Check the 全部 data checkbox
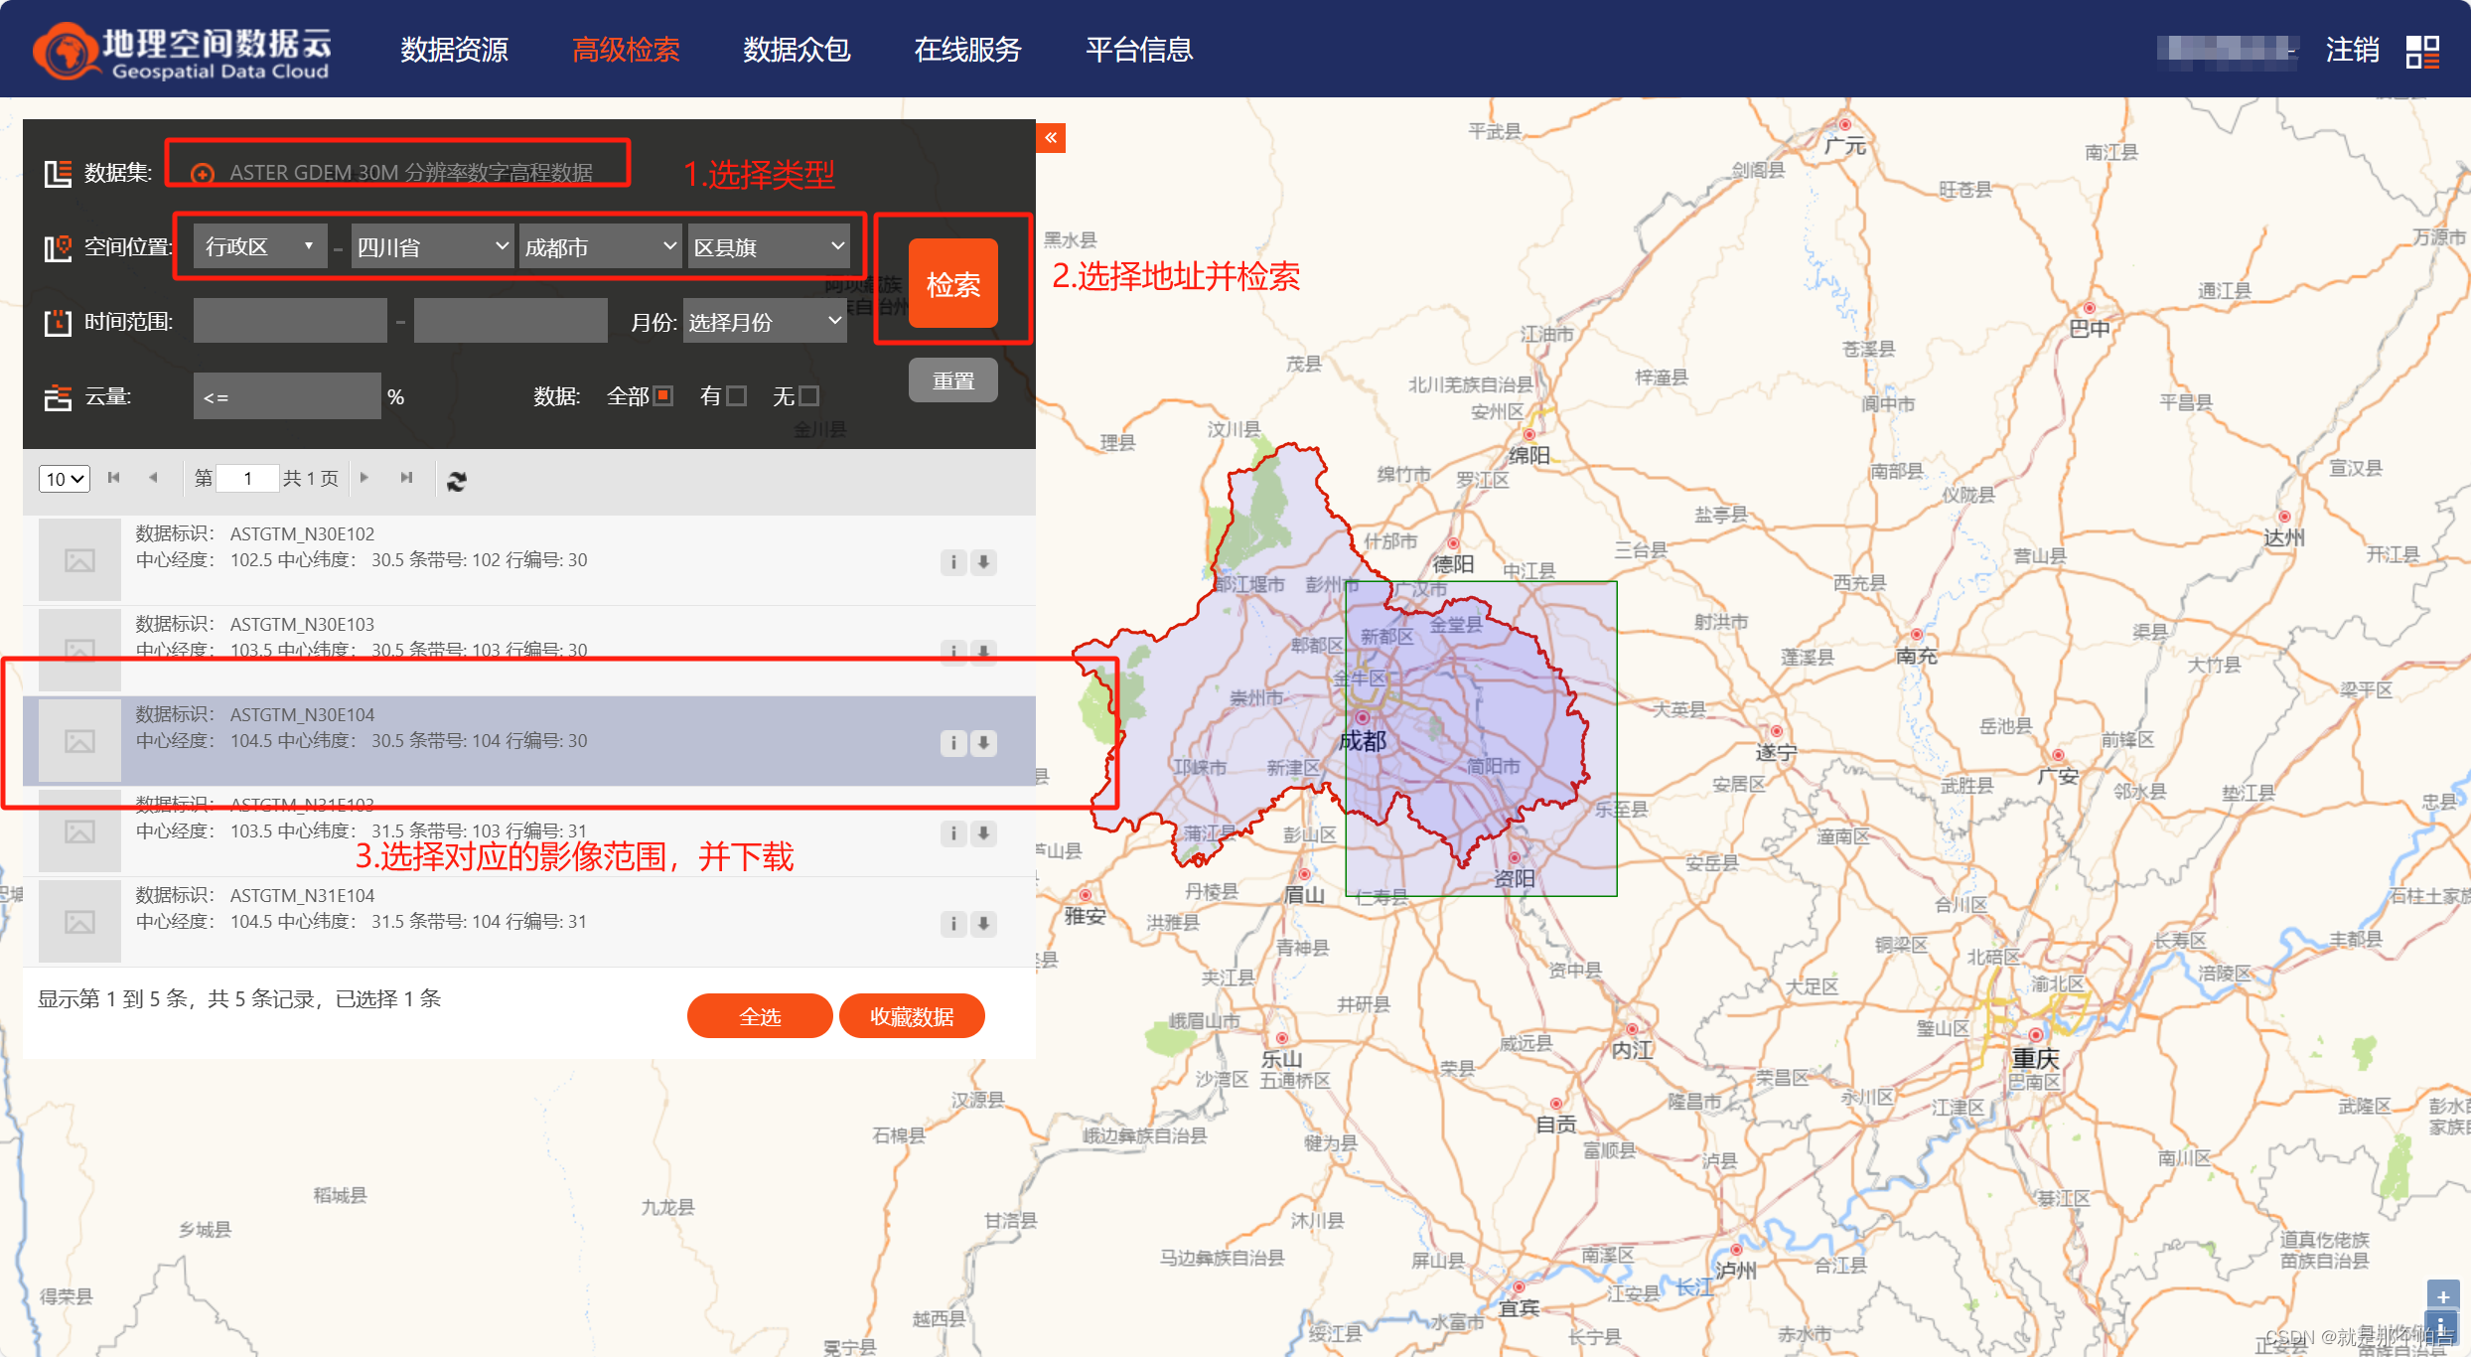 (663, 396)
